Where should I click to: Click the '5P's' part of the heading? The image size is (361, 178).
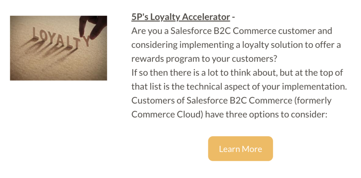[x=140, y=17]
